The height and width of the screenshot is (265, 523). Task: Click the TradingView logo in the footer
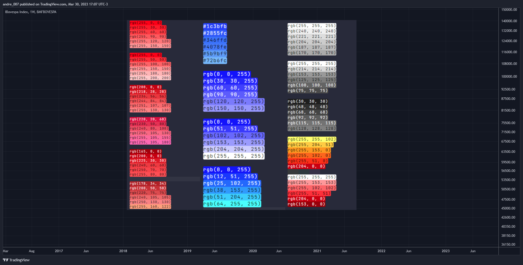click(16, 260)
